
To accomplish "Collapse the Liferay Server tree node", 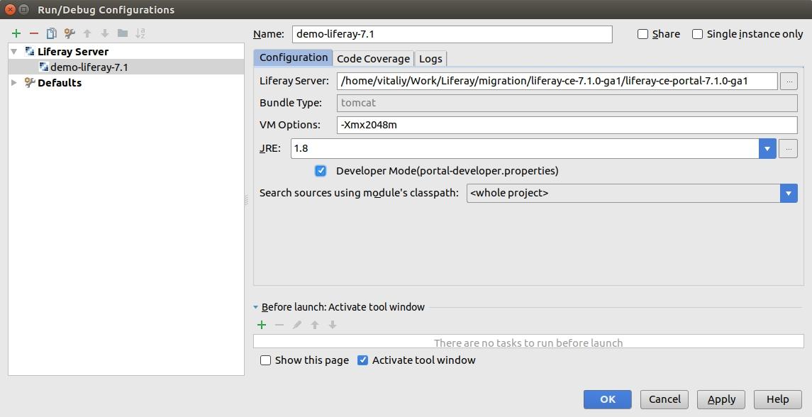I will click(14, 52).
